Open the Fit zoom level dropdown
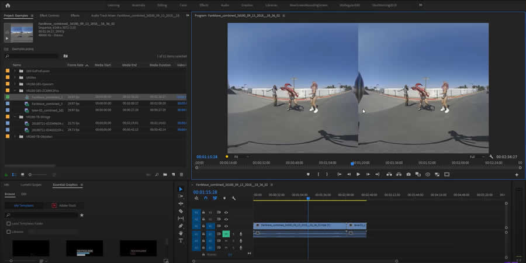 [241, 157]
